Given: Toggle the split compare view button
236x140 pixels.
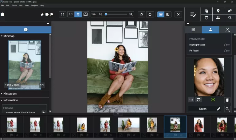Looking at the screenshot, I should (x=168, y=14).
